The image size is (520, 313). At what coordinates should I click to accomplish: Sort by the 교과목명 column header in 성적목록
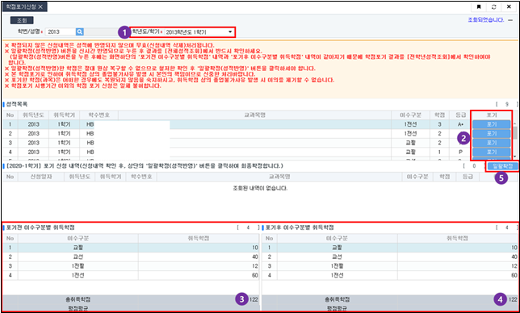coord(254,115)
